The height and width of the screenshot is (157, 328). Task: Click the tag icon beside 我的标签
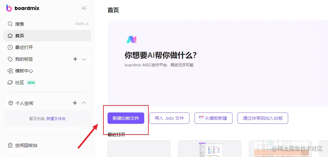coord(10,59)
